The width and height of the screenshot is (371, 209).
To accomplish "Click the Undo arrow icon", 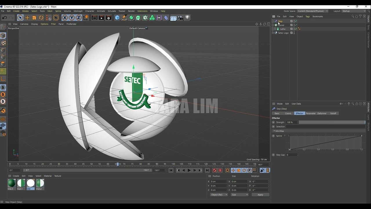I will 5,18.
